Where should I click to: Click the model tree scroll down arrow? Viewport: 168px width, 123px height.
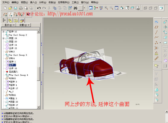tap(39, 107)
